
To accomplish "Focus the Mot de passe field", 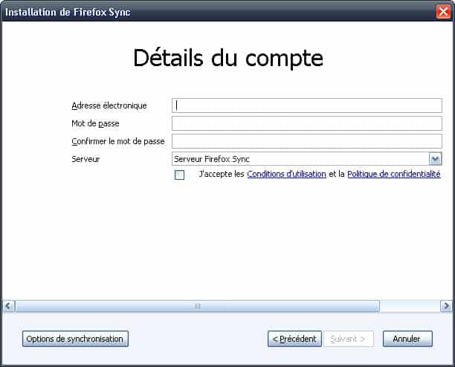I will tap(307, 123).
